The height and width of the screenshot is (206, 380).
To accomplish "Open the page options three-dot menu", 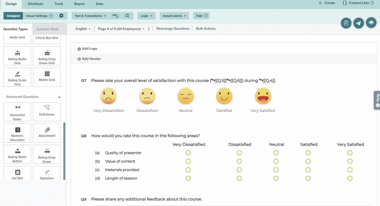I will [x=149, y=29].
